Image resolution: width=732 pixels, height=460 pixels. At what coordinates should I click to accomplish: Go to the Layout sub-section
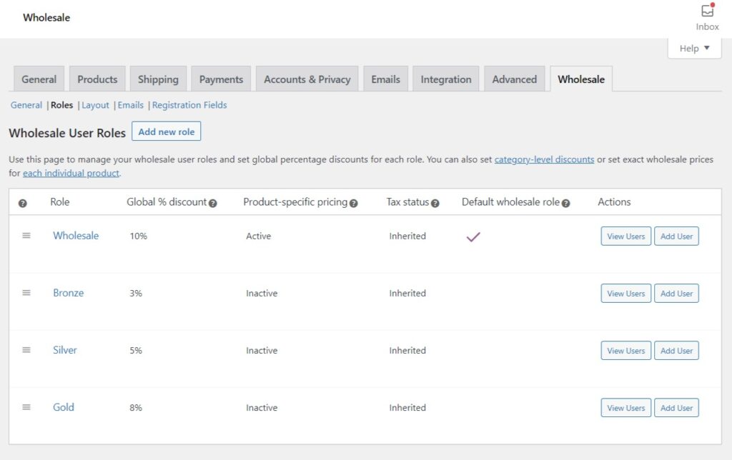[x=95, y=105]
